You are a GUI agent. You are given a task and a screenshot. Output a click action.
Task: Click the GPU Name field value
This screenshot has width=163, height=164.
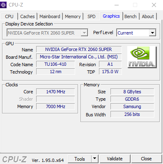pyautogui.click(x=79, y=49)
